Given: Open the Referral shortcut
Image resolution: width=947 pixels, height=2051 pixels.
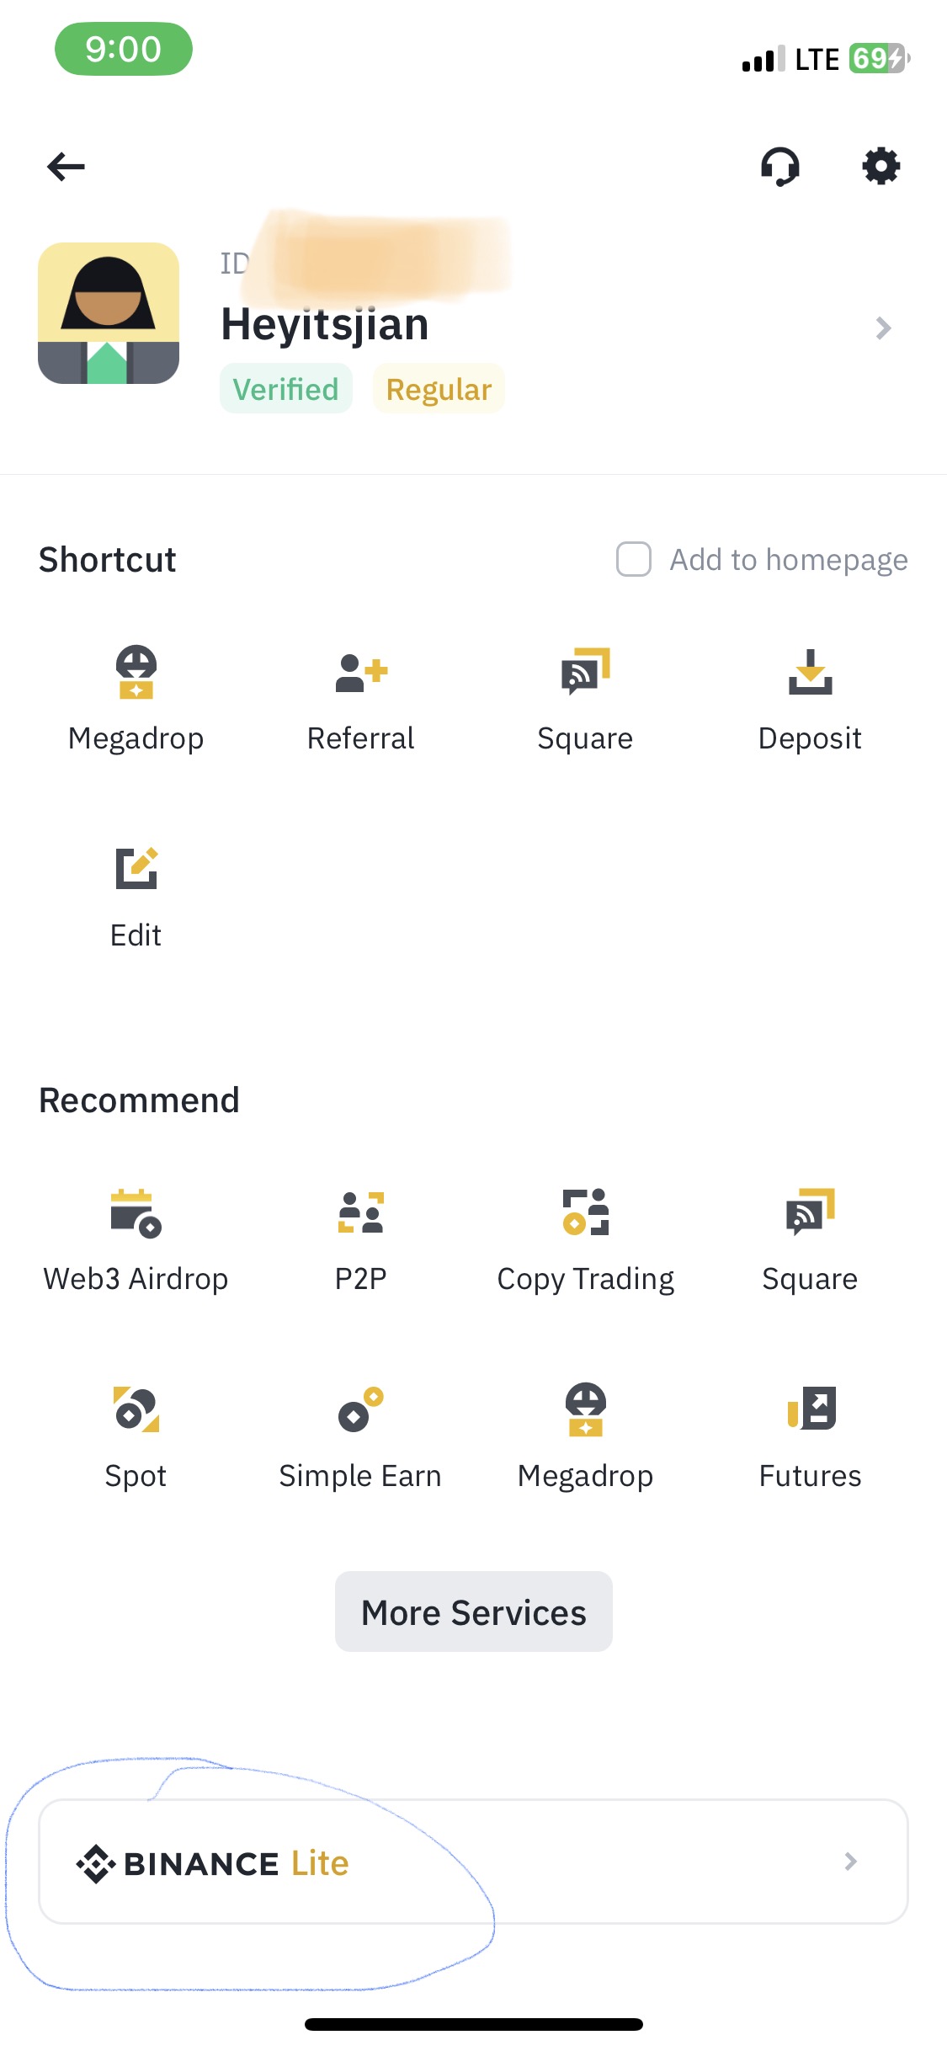Looking at the screenshot, I should [x=361, y=673].
